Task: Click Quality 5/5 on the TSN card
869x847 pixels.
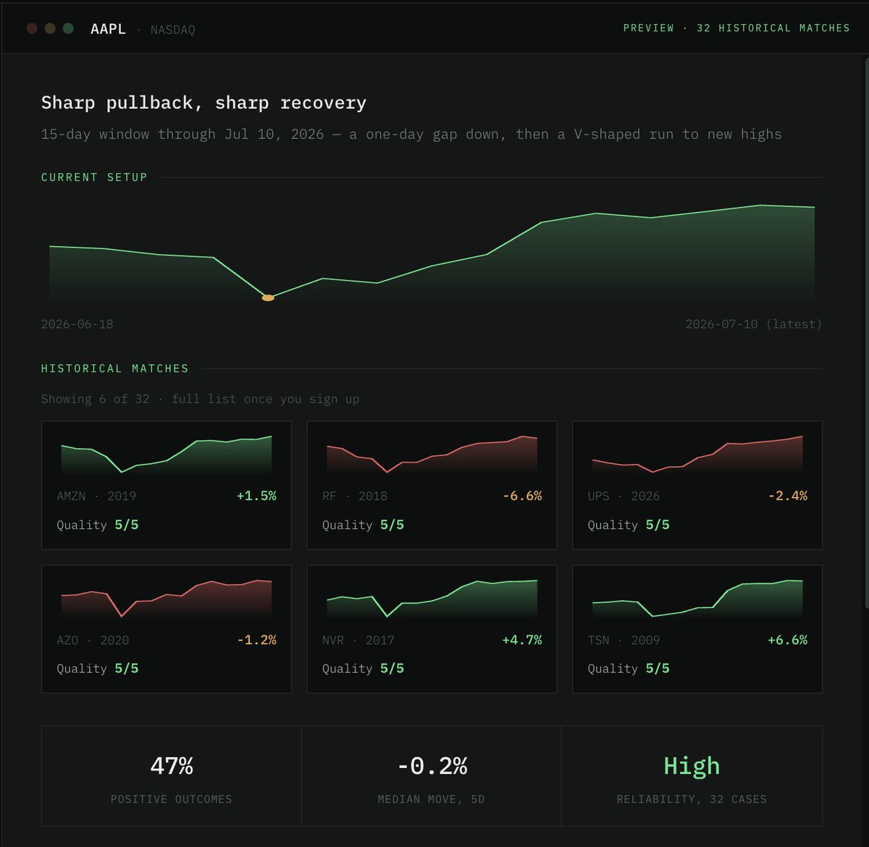Action: tap(629, 668)
